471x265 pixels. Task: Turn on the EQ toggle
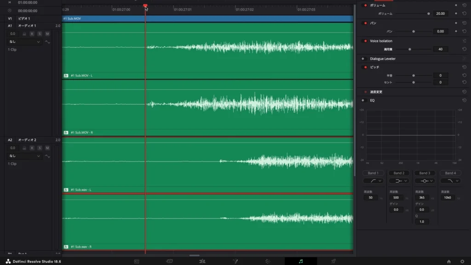(x=363, y=100)
